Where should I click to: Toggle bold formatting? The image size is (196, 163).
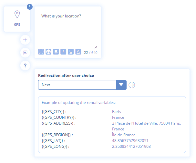tap(56, 52)
